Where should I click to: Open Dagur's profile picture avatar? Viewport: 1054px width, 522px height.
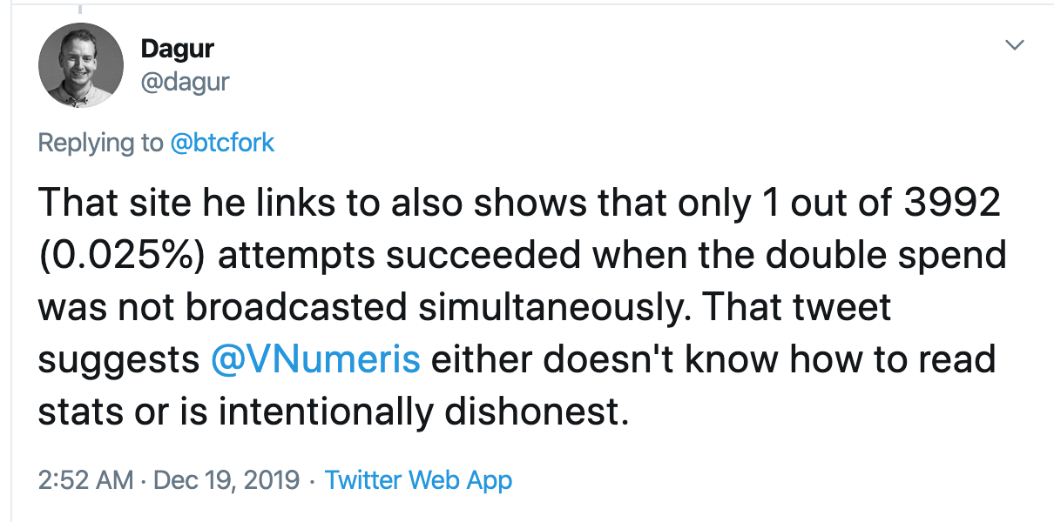coord(80,65)
